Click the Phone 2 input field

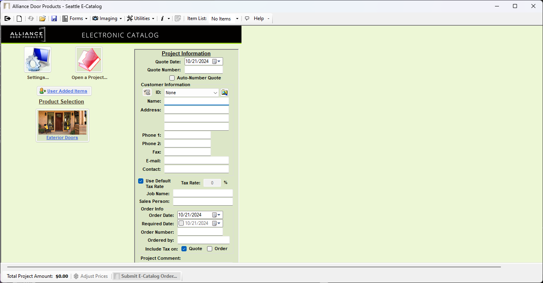pos(187,144)
